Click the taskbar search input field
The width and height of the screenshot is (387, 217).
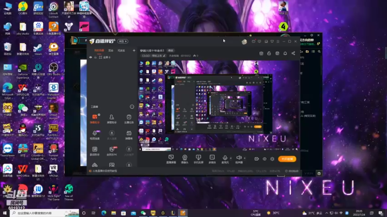45,213
